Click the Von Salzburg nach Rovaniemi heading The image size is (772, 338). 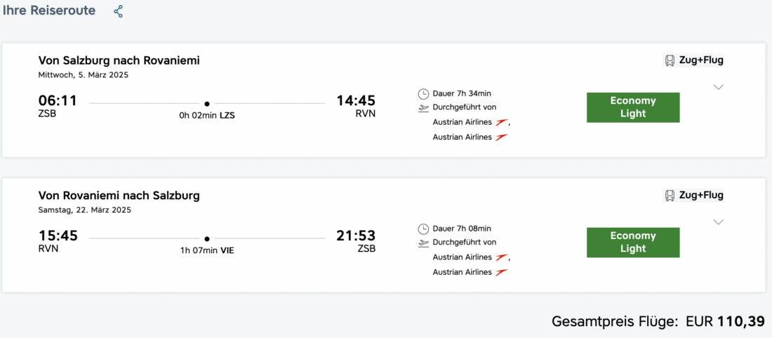[x=119, y=60]
